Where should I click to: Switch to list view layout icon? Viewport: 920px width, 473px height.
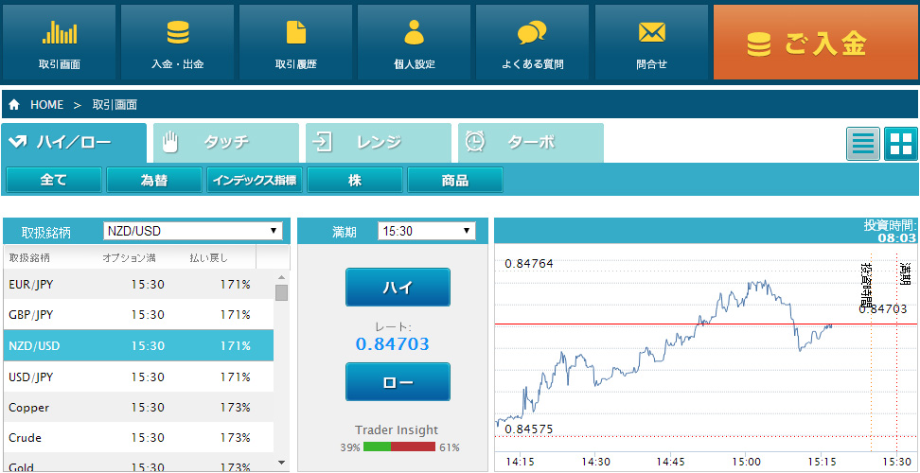point(862,144)
